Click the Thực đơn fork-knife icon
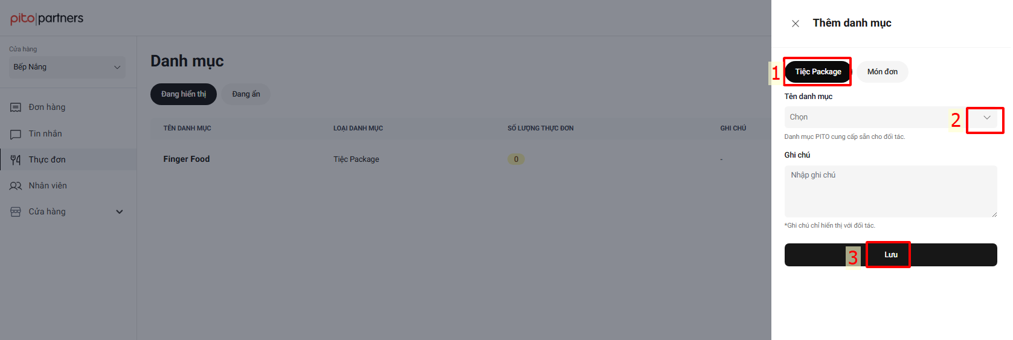Viewport: 1013px width, 340px height. tap(16, 160)
